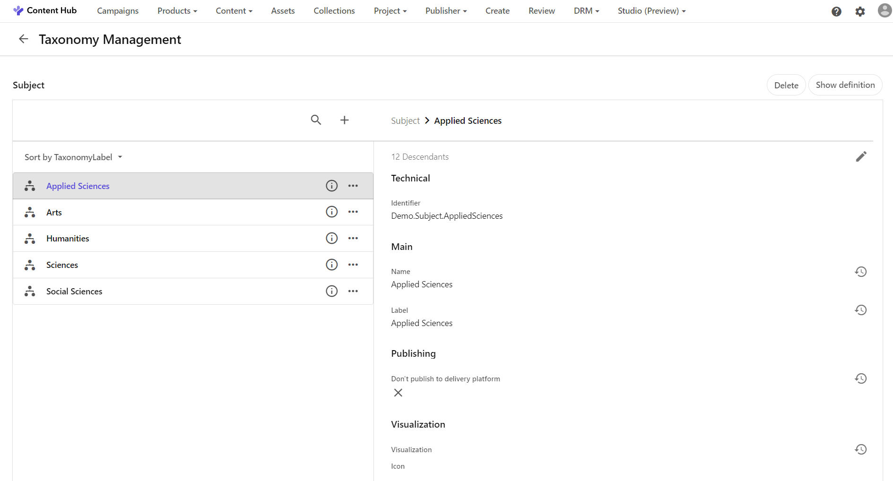Open the taxonomy search
This screenshot has height=481, width=893.
[x=316, y=120]
